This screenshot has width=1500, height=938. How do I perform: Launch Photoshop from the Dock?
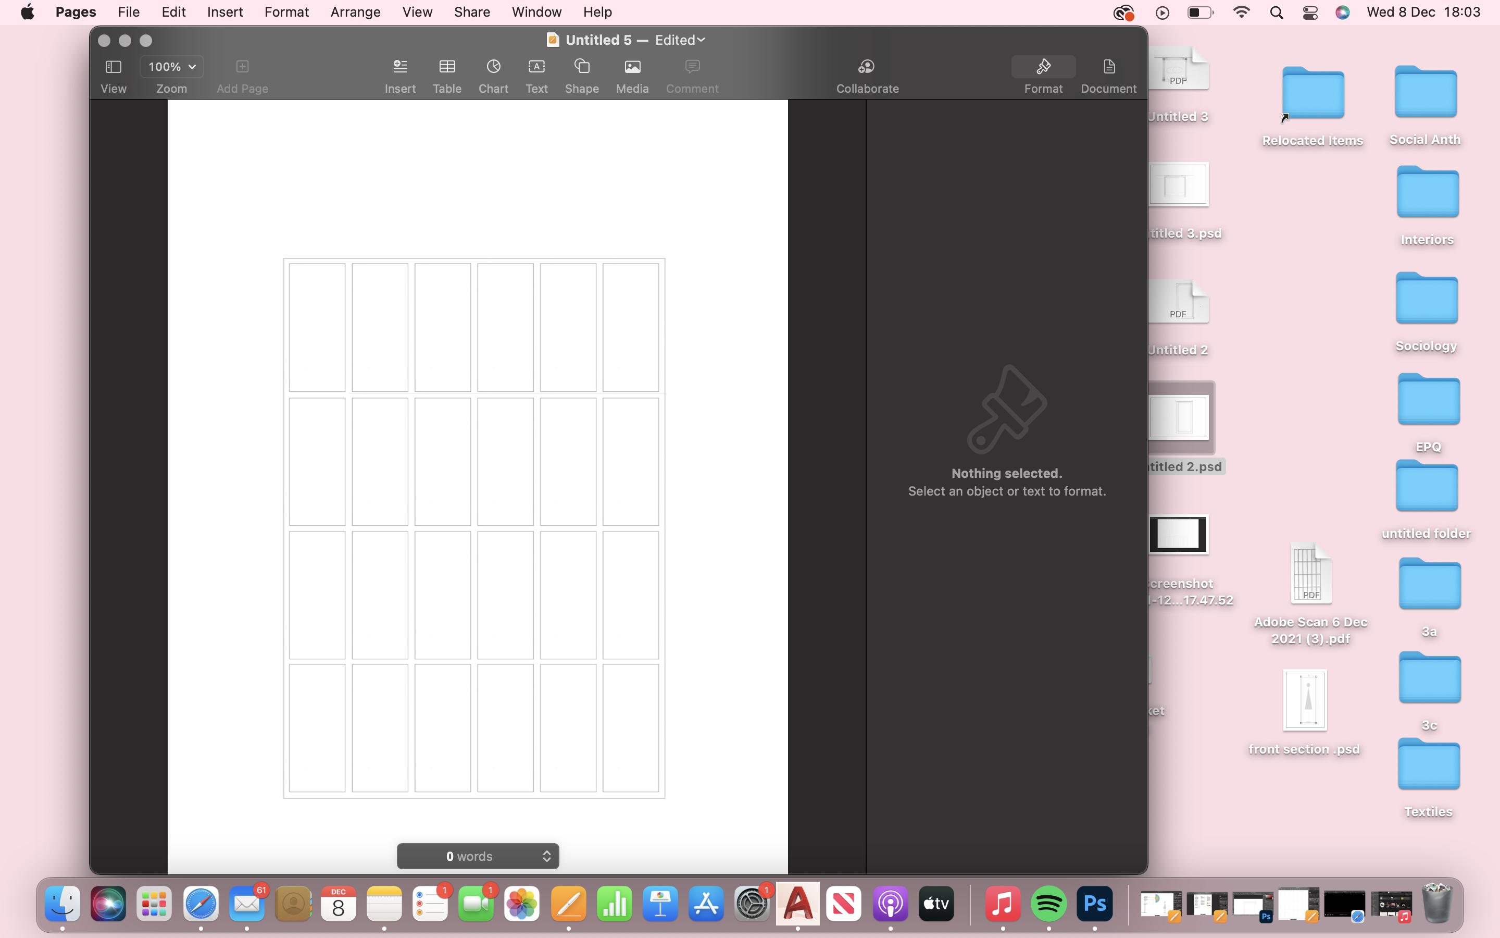pyautogui.click(x=1094, y=904)
